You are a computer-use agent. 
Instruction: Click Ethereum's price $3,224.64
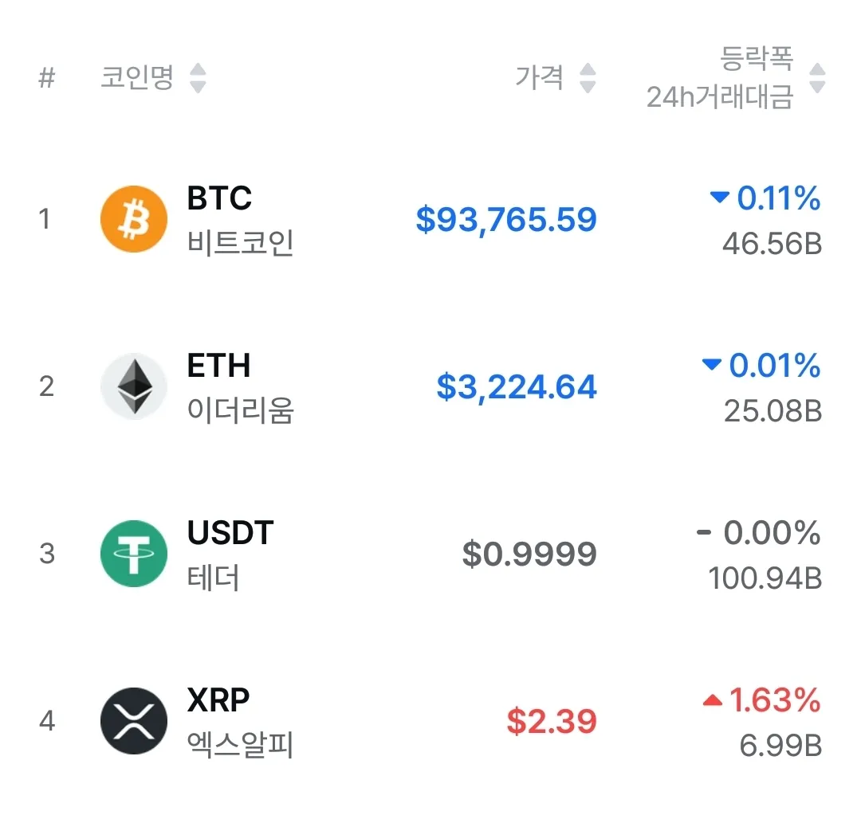pyautogui.click(x=517, y=387)
